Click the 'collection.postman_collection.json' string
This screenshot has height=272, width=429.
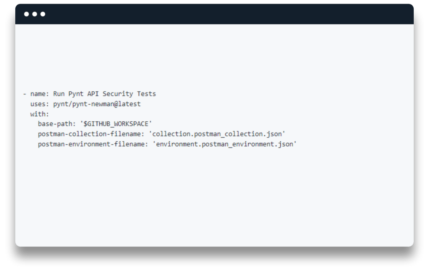click(217, 134)
